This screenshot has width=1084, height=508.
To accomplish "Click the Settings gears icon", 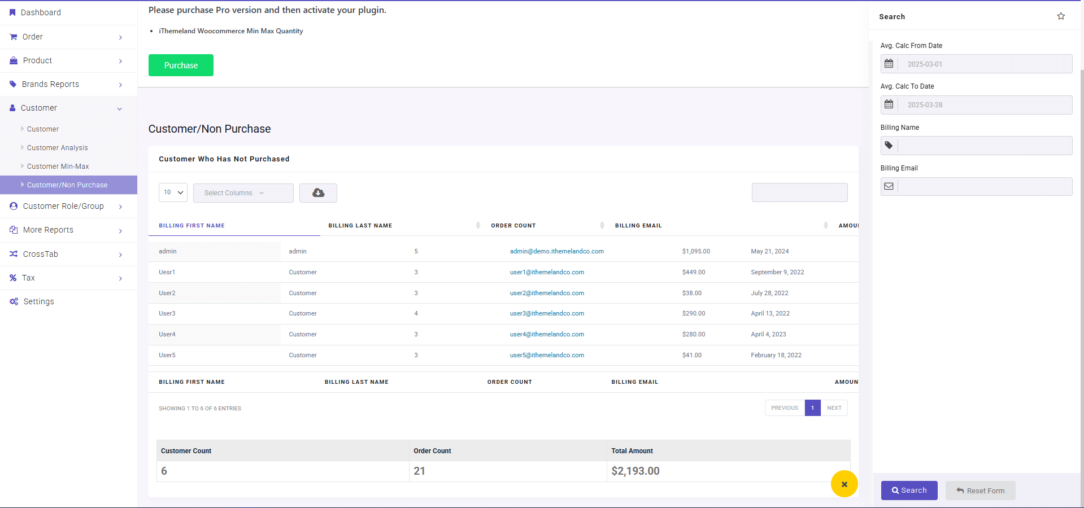I will click(14, 301).
